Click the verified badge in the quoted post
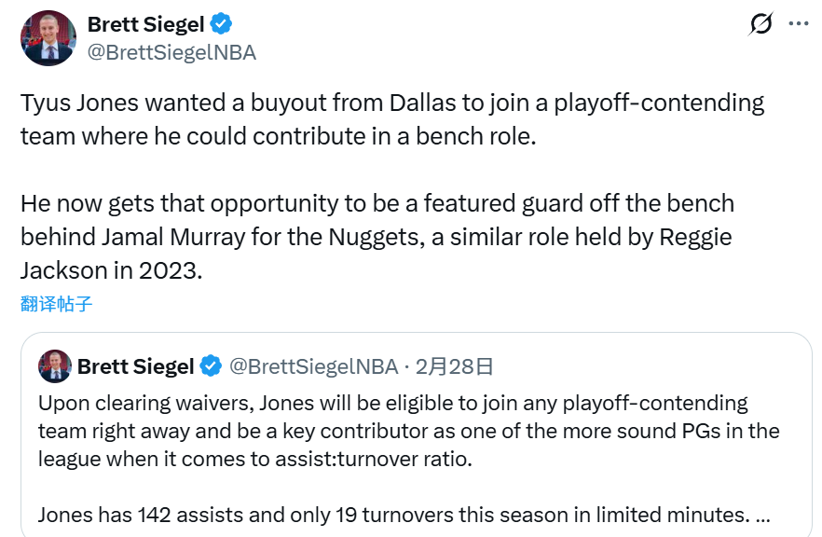Image resolution: width=822 pixels, height=537 pixels. point(212,366)
